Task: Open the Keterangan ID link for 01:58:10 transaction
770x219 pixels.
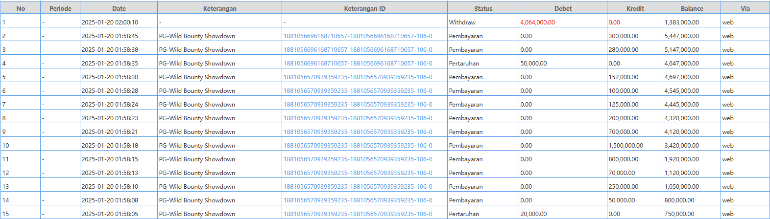Action: pyautogui.click(x=358, y=187)
